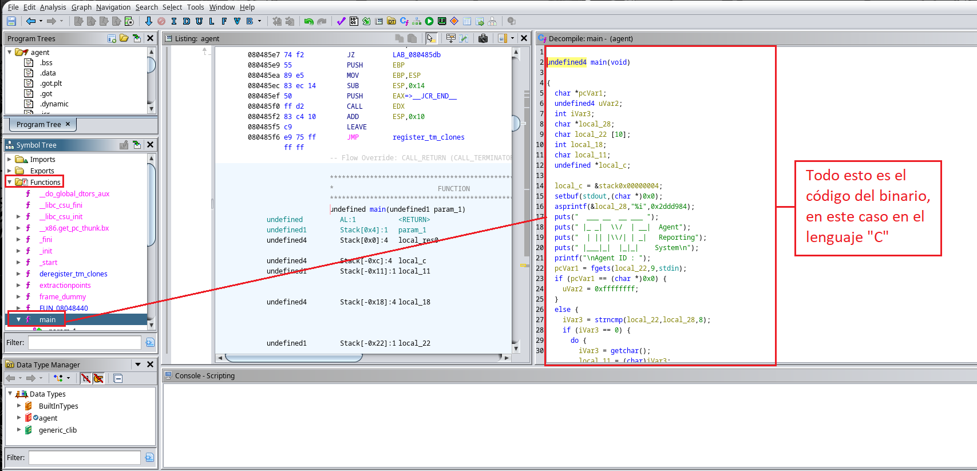Expand the Imports folder in Symbol Tree
Viewport: 977px width, 471px height.
click(9, 159)
